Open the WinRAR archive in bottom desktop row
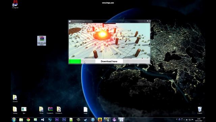216x122 pixels. [x=50, y=110]
